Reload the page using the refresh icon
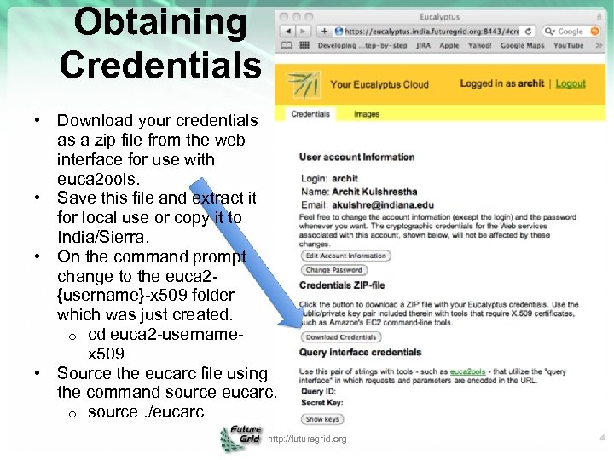614x460 pixels. [528, 32]
